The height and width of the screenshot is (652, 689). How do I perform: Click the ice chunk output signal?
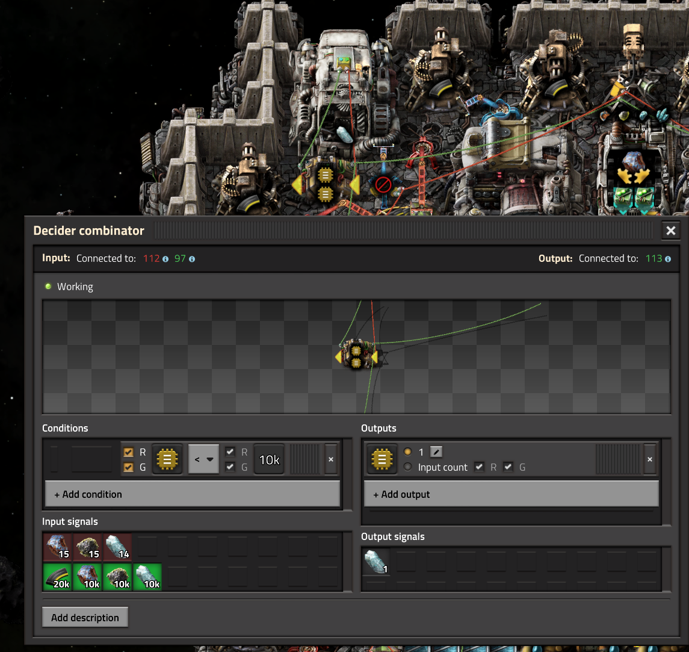(x=377, y=562)
